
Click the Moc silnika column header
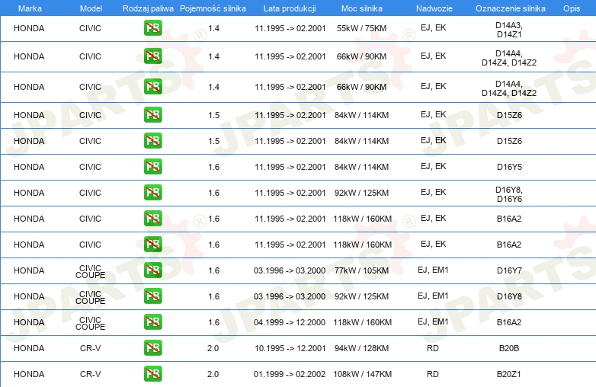pyautogui.click(x=362, y=8)
